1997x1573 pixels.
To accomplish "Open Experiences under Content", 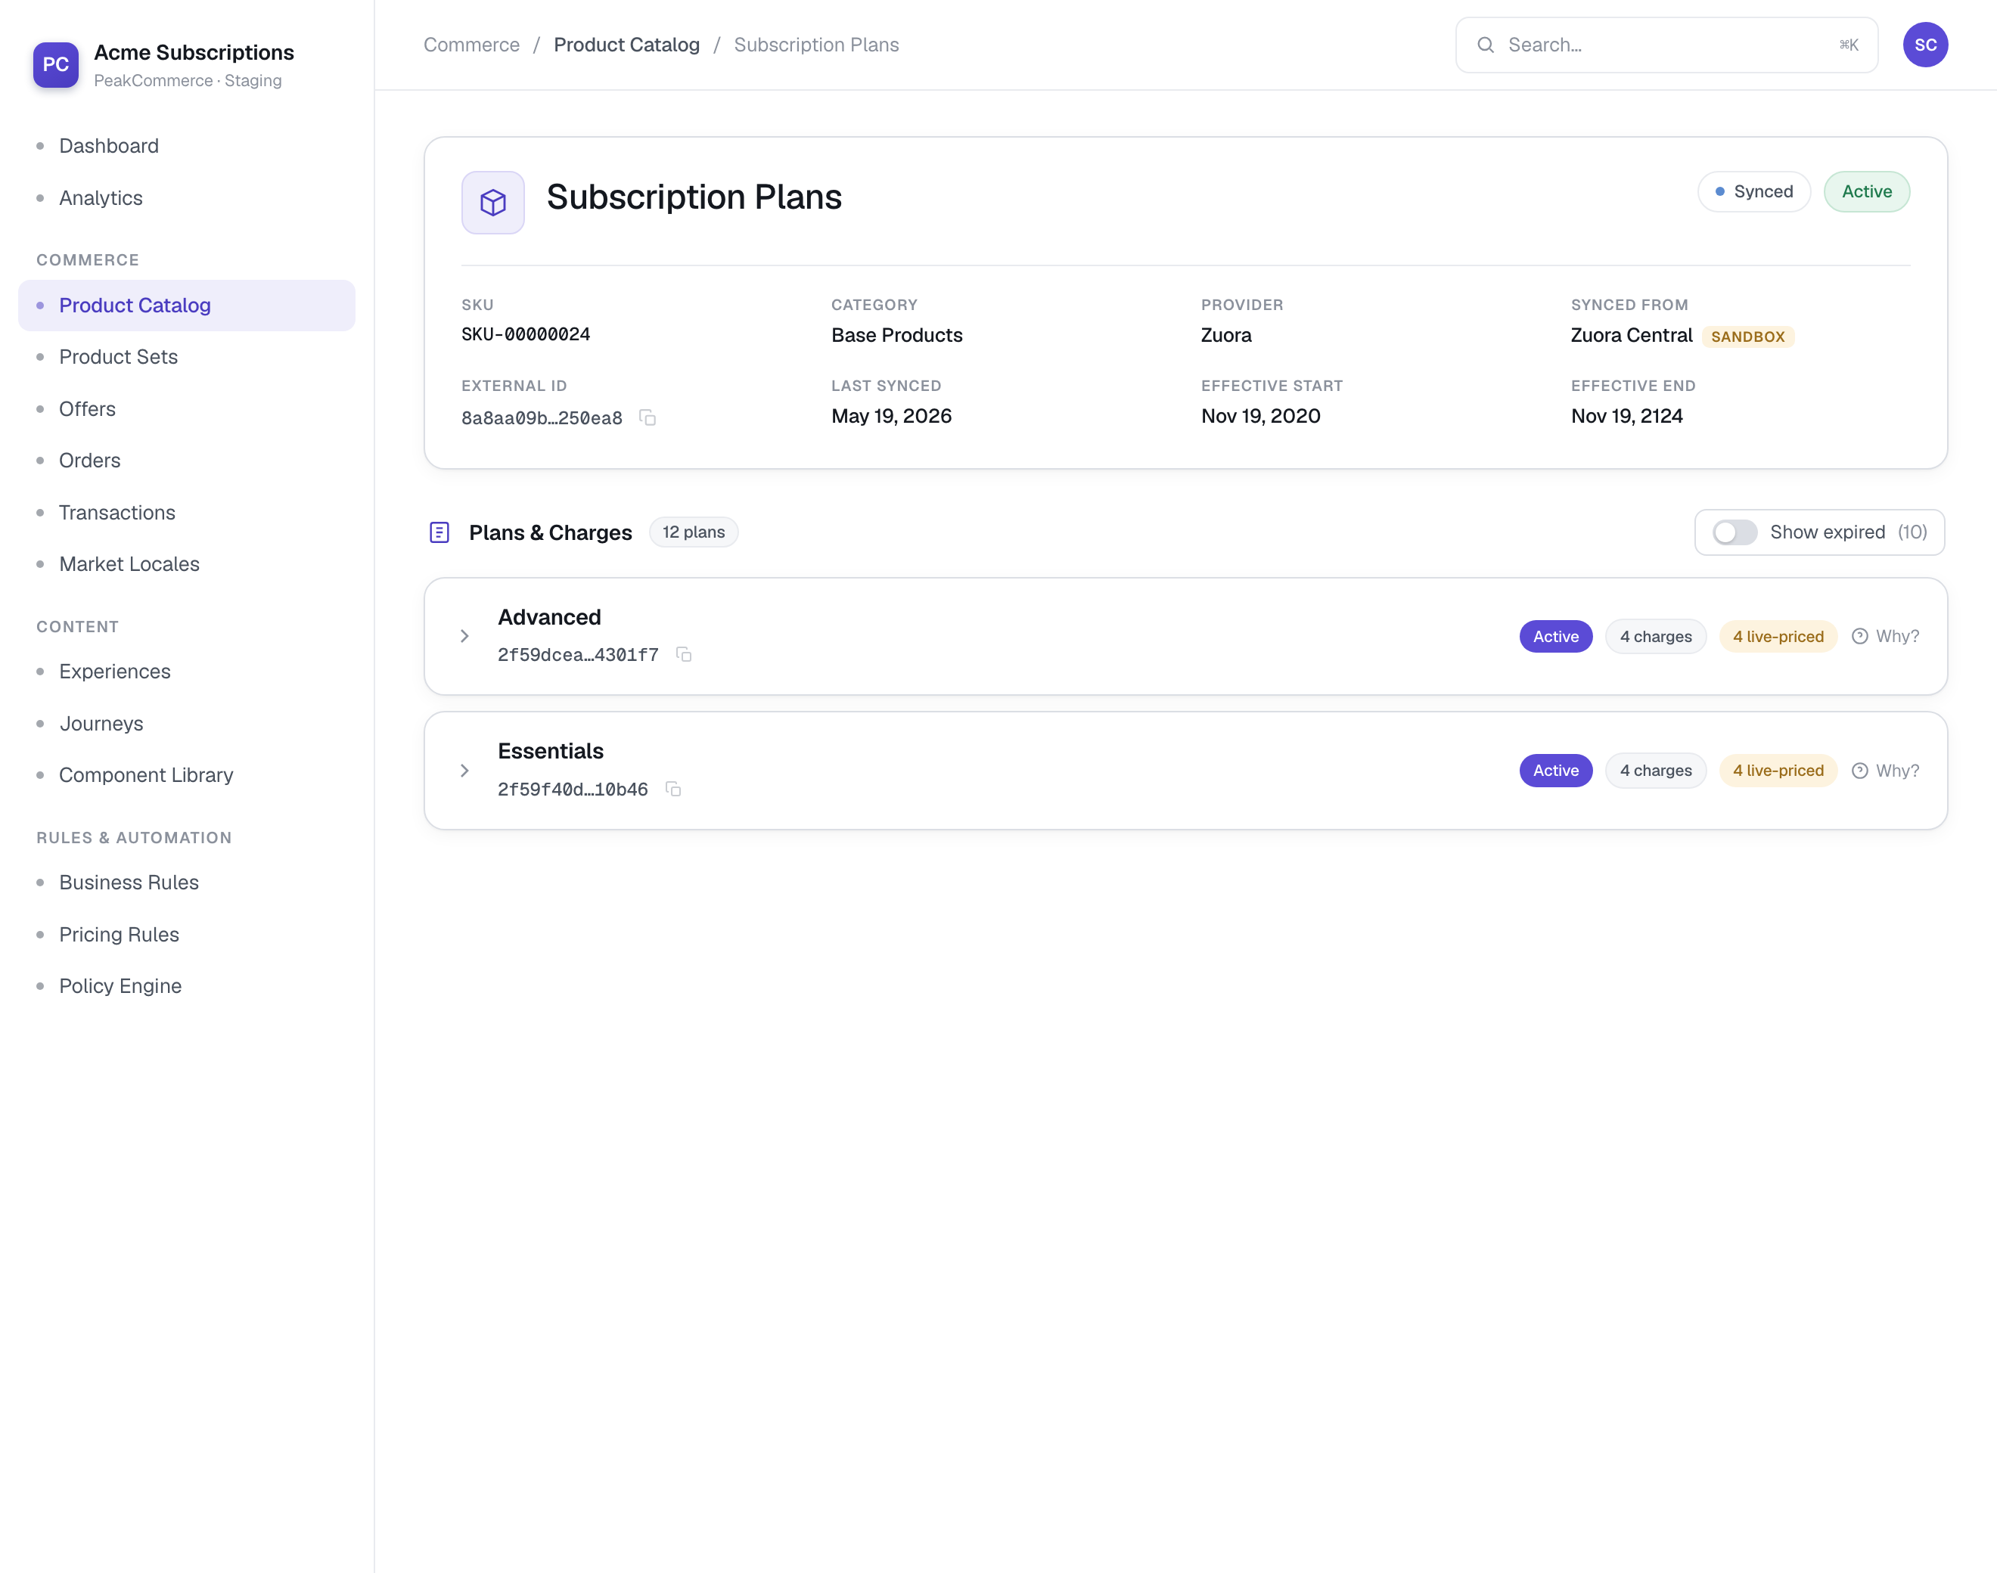I will coord(187,672).
